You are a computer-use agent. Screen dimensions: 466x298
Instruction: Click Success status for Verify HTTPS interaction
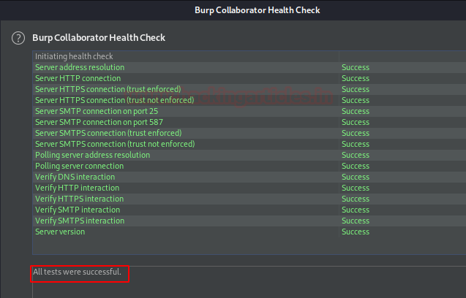pos(356,199)
